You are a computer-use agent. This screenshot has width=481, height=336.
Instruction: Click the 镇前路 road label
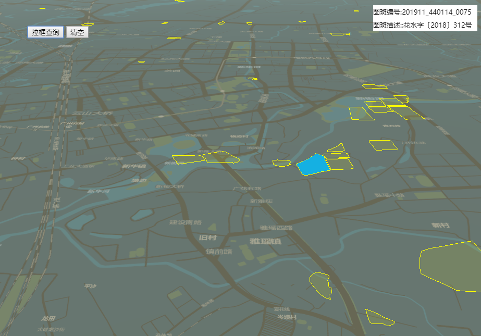(x=219, y=252)
